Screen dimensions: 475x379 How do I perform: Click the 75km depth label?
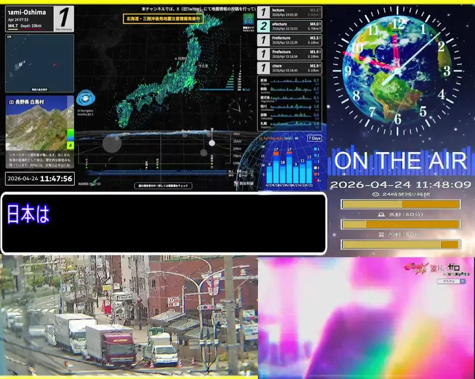[x=237, y=156]
